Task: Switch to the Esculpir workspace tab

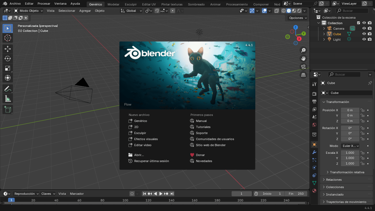Action: pyautogui.click(x=131, y=4)
